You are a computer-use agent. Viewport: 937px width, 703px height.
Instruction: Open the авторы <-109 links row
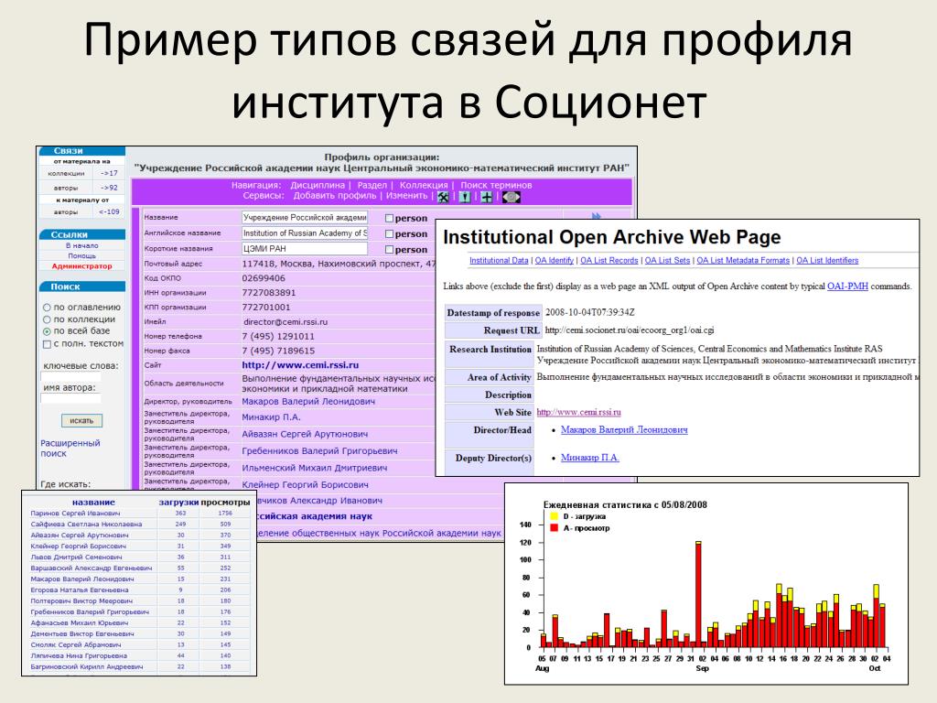coord(81,211)
